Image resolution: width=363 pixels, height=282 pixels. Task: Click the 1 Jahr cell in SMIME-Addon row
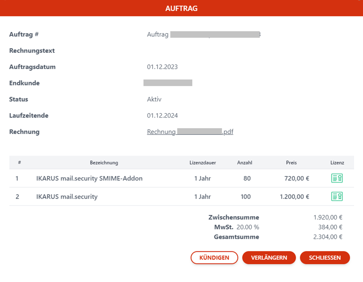[202, 178]
